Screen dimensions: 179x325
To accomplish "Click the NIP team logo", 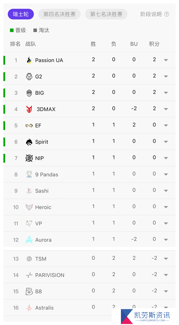I will [x=29, y=158].
